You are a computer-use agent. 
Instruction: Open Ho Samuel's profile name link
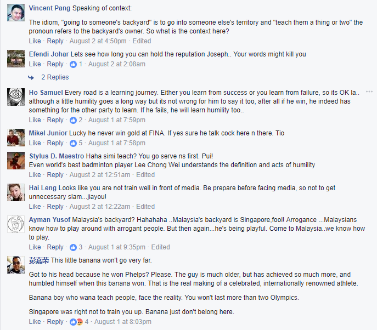pyautogui.click(x=46, y=93)
